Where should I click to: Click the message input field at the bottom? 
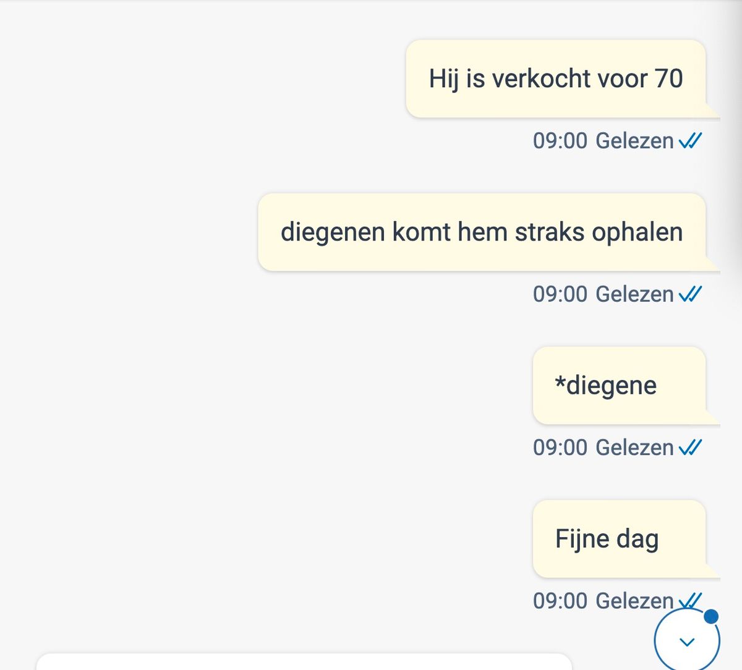click(x=304, y=661)
